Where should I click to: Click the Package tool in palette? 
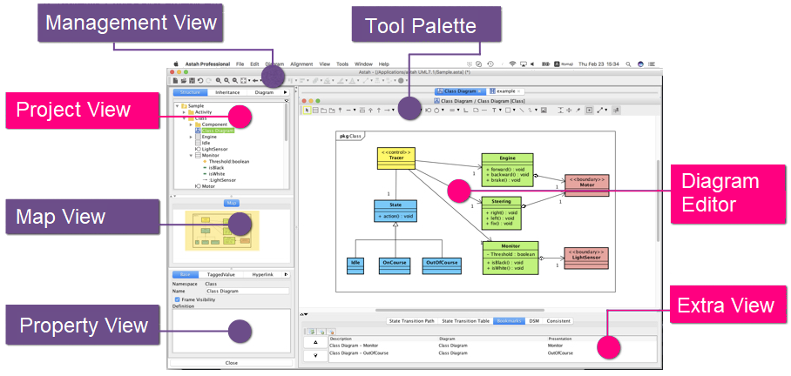click(x=322, y=111)
